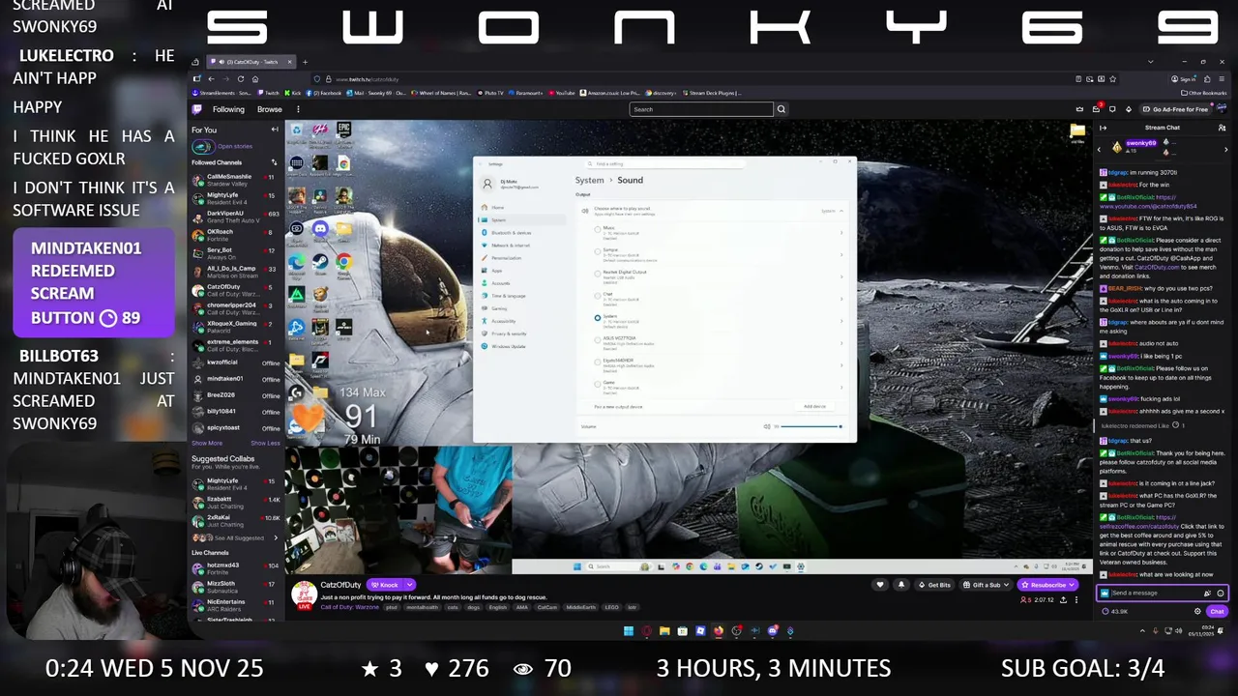The height and width of the screenshot is (696, 1238).
Task: Bookmark this page with star icon
Action: click(x=1113, y=78)
